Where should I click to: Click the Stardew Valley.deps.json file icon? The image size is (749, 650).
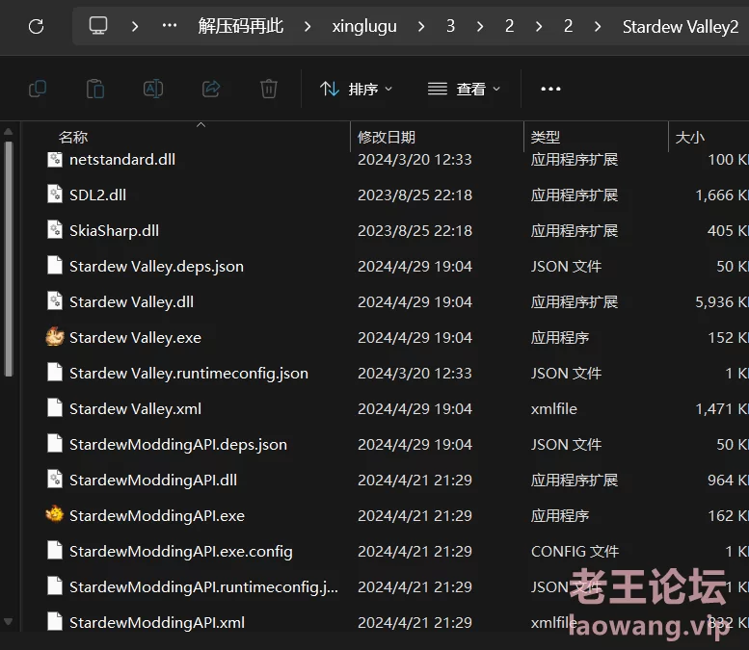coord(55,266)
